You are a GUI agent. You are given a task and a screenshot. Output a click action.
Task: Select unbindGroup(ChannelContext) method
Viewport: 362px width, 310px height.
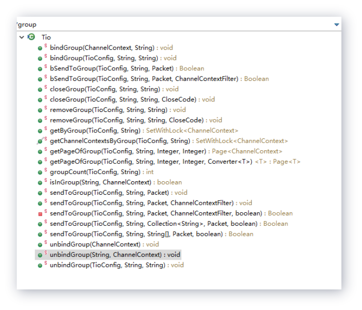coord(104,244)
